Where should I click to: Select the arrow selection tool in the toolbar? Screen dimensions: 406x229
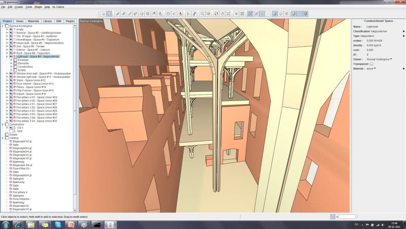tap(104, 14)
